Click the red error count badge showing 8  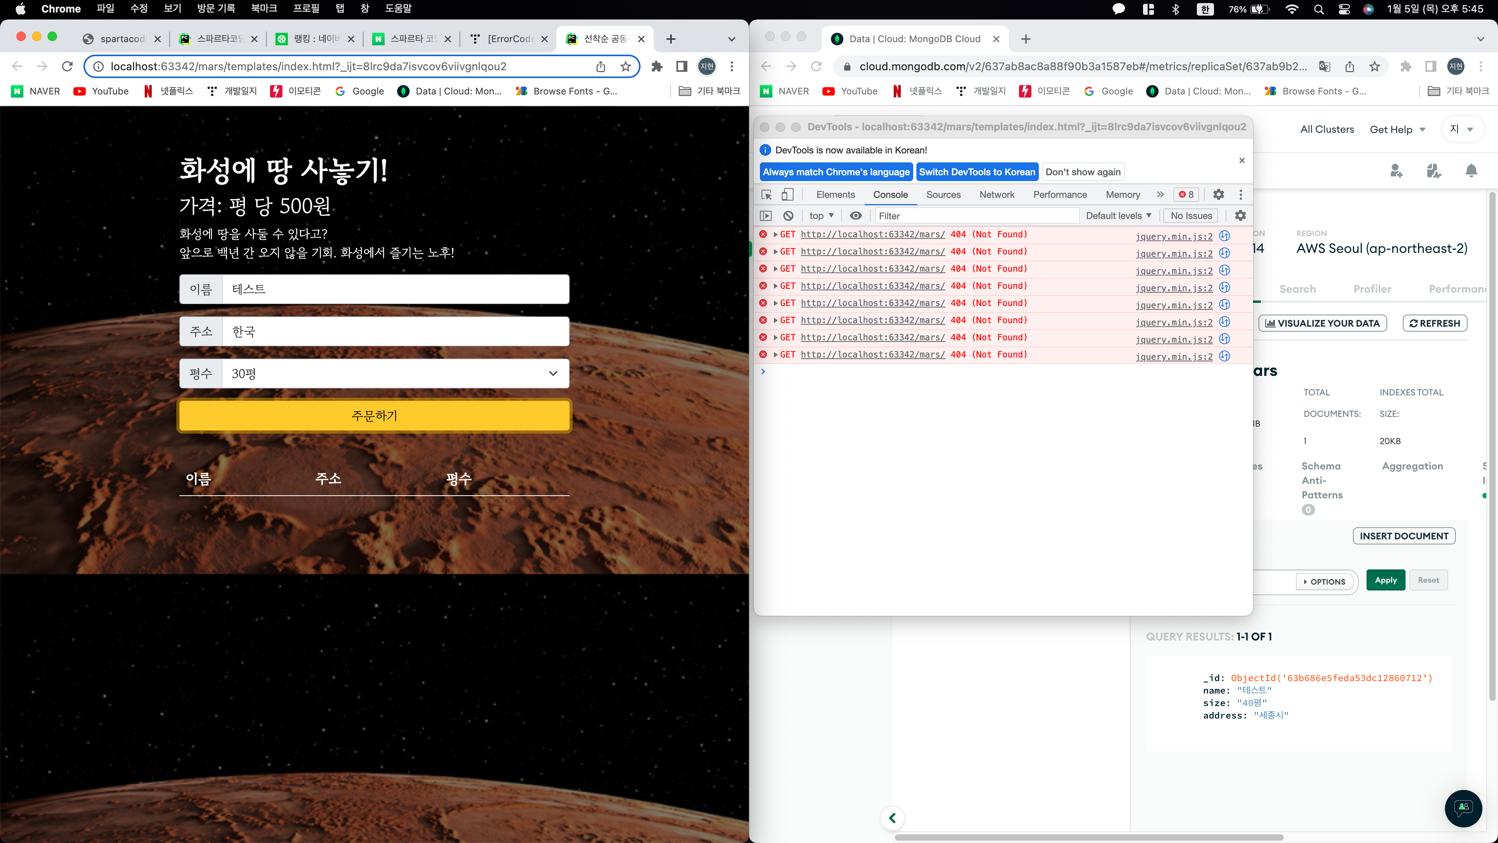[x=1186, y=195]
